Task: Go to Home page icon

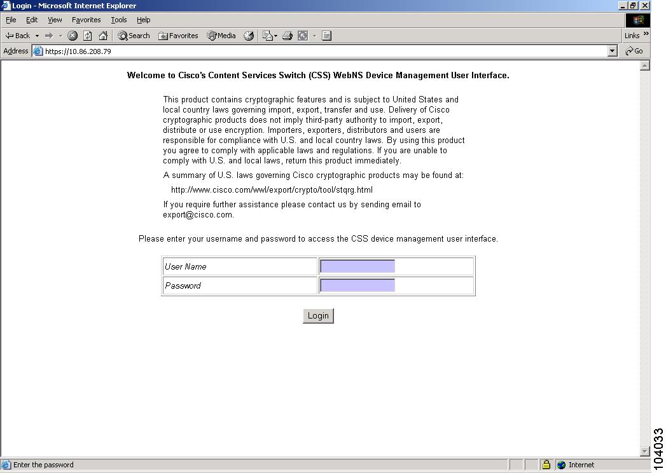Action: click(103, 36)
